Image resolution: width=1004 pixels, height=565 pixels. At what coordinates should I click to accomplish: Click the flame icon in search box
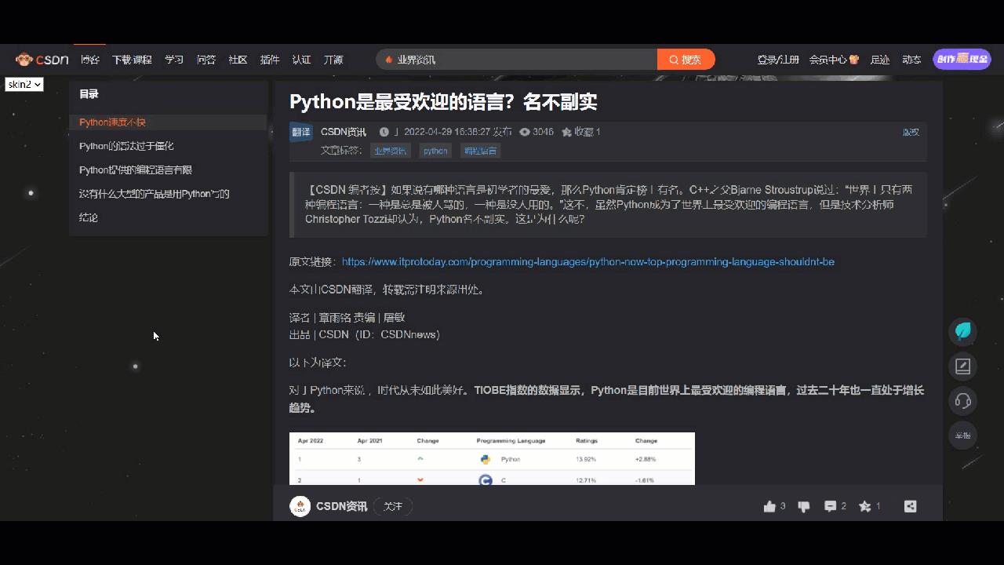click(x=388, y=60)
